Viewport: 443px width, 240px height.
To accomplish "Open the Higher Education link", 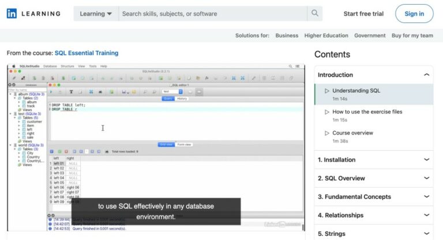I will tap(326, 36).
